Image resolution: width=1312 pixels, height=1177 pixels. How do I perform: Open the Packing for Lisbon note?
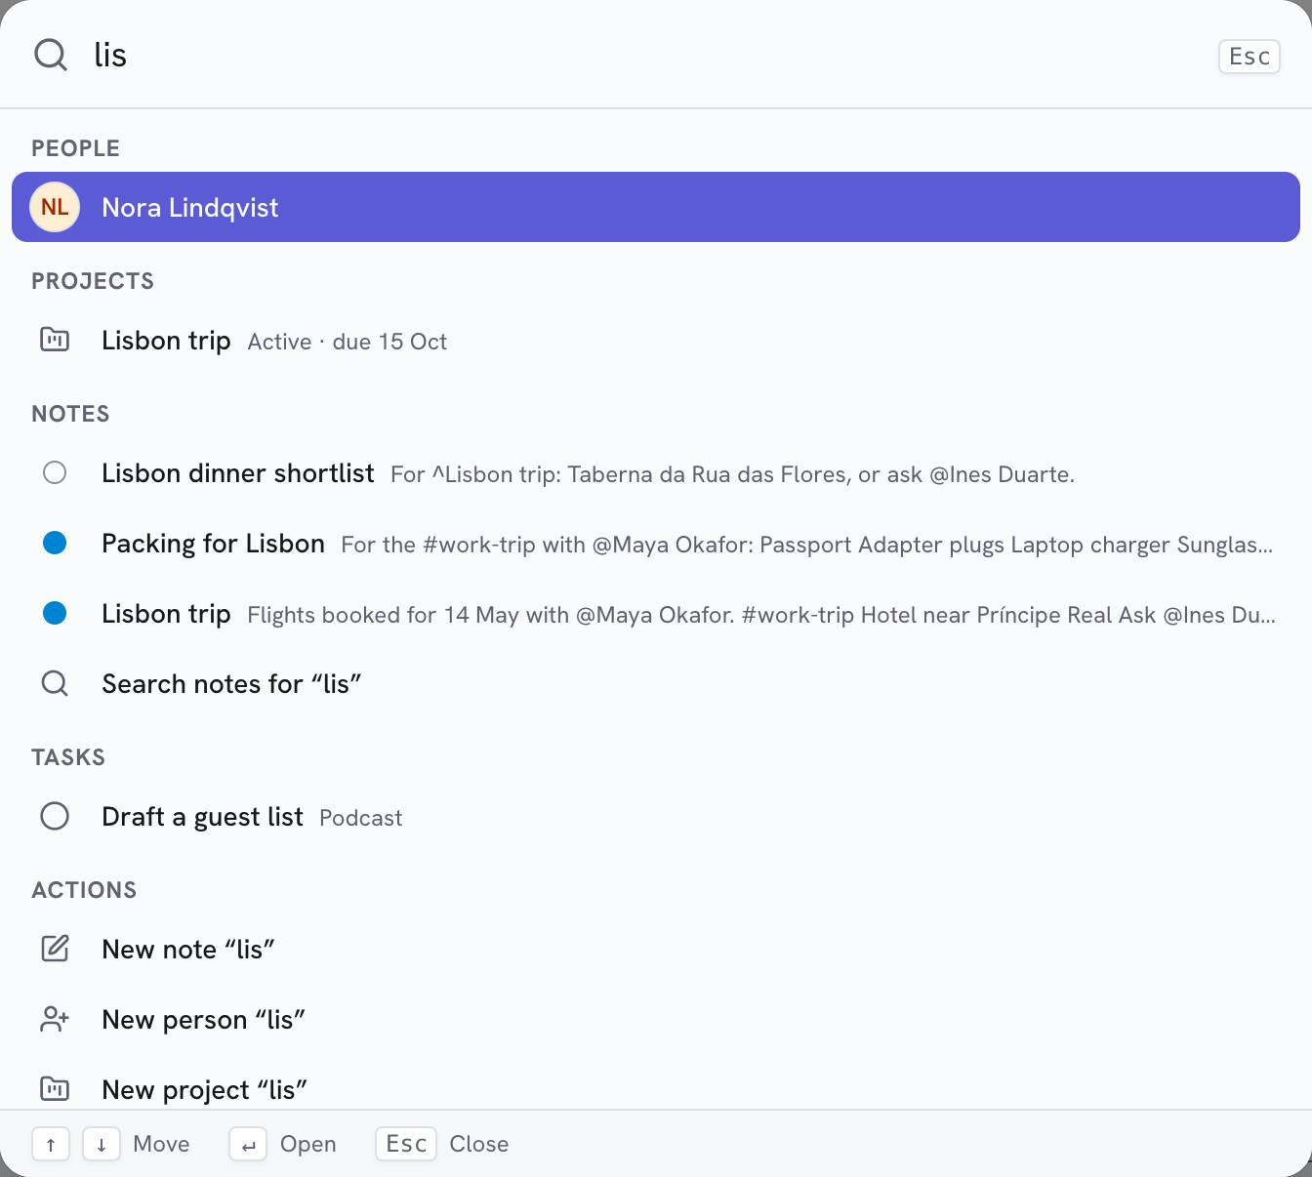pos(656,543)
